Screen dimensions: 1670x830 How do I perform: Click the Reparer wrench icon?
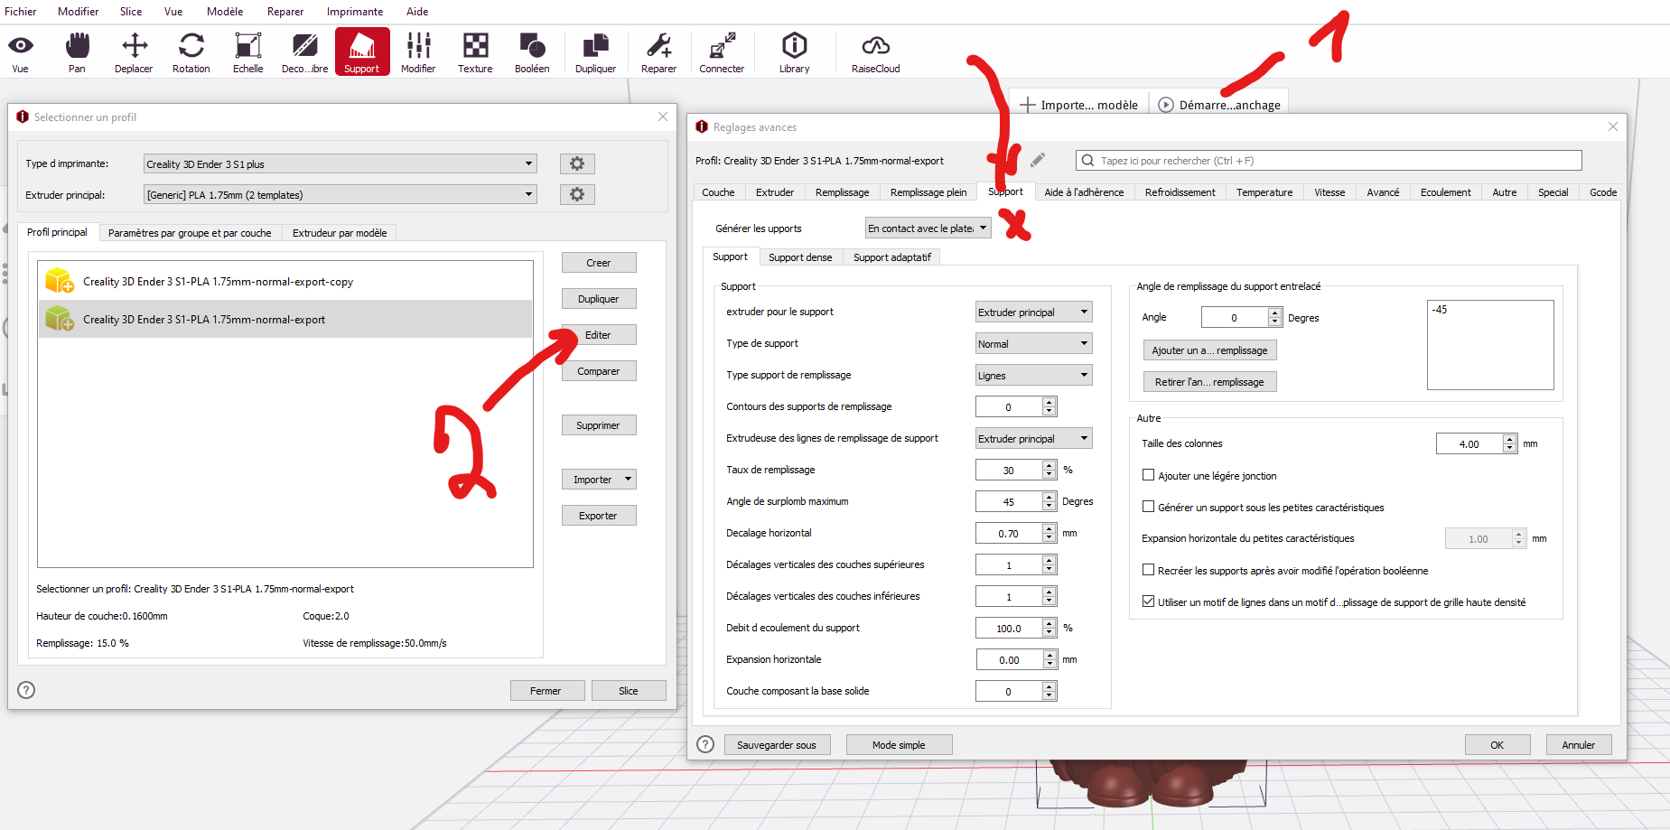658,52
